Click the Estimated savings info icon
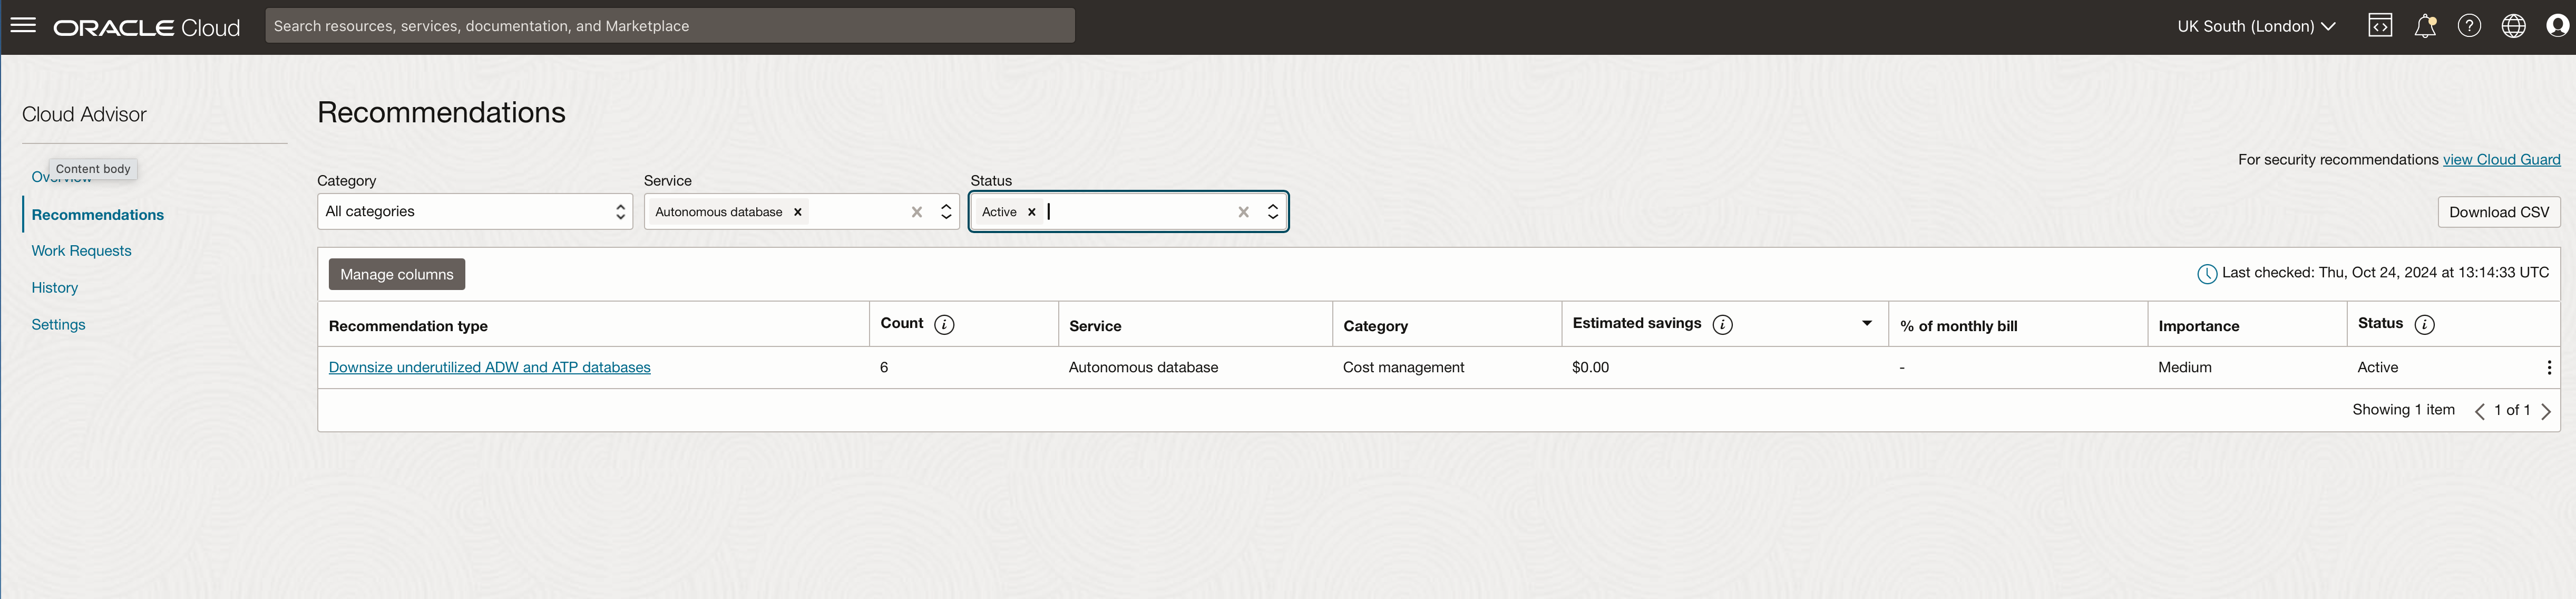The height and width of the screenshot is (599, 2576). tap(1722, 324)
